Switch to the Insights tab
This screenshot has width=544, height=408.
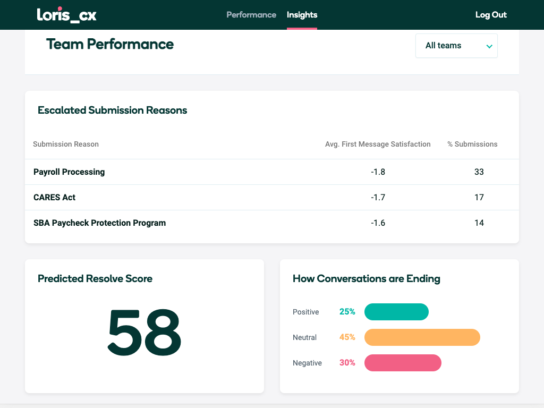[302, 15]
